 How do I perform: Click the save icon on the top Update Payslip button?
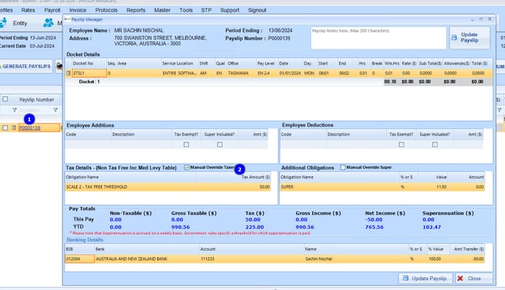[x=454, y=37]
